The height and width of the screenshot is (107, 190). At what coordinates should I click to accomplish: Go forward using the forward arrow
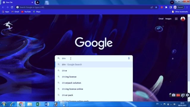(7, 7)
